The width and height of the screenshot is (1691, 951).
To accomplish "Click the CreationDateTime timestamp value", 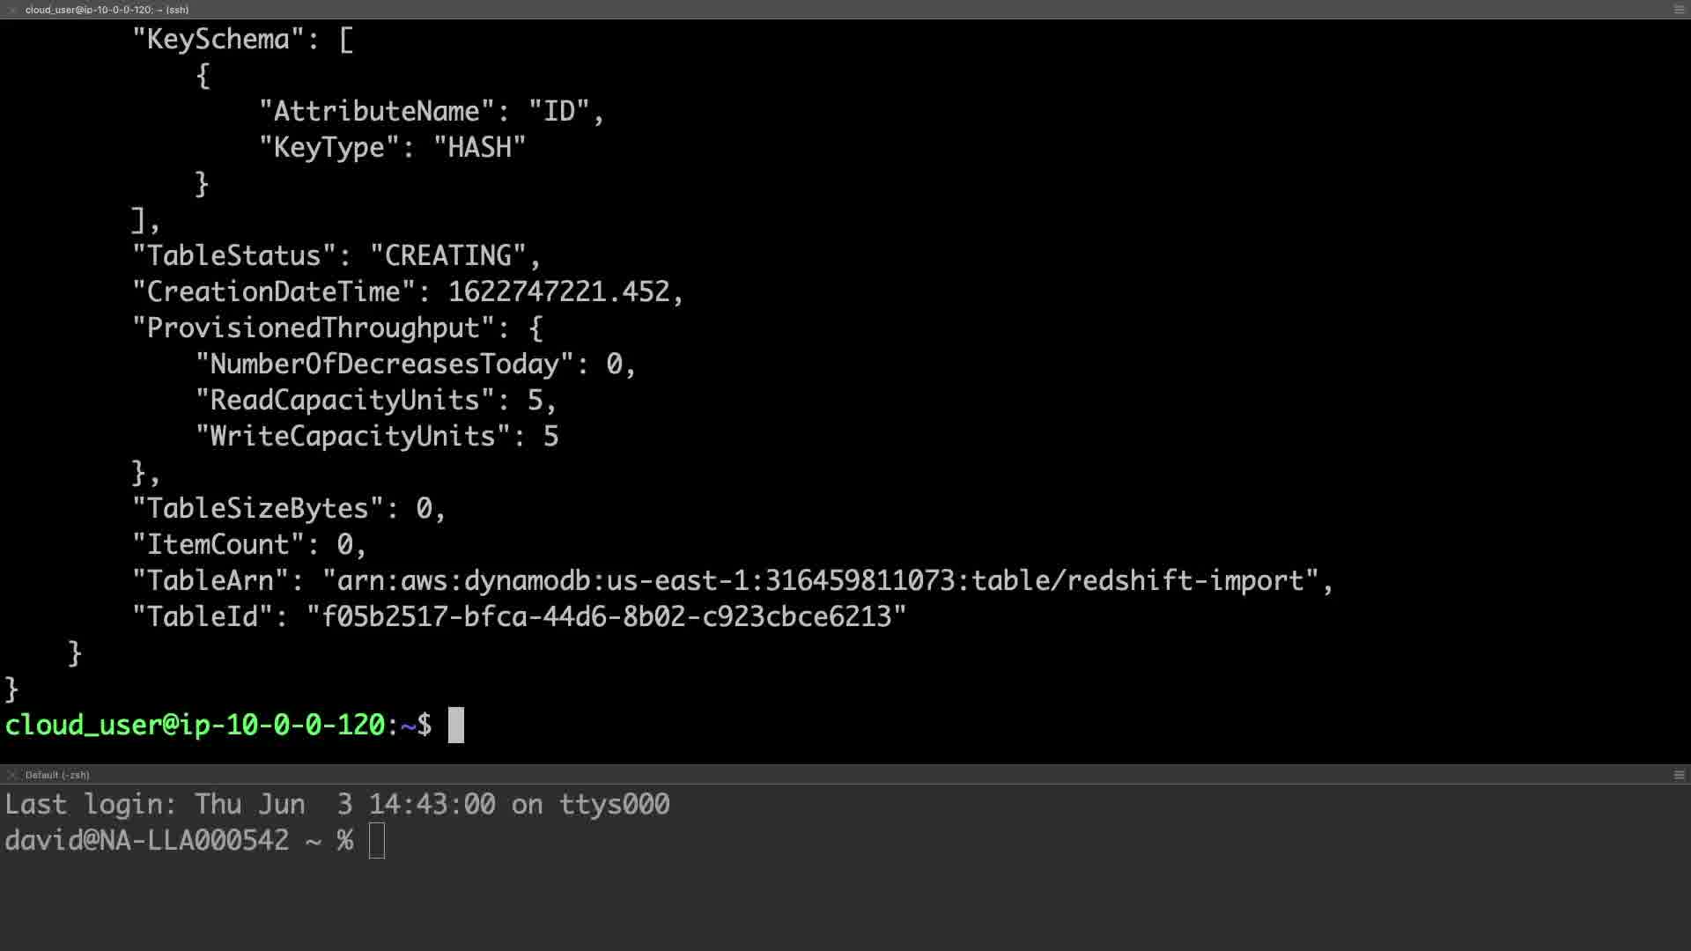I will [x=558, y=292].
